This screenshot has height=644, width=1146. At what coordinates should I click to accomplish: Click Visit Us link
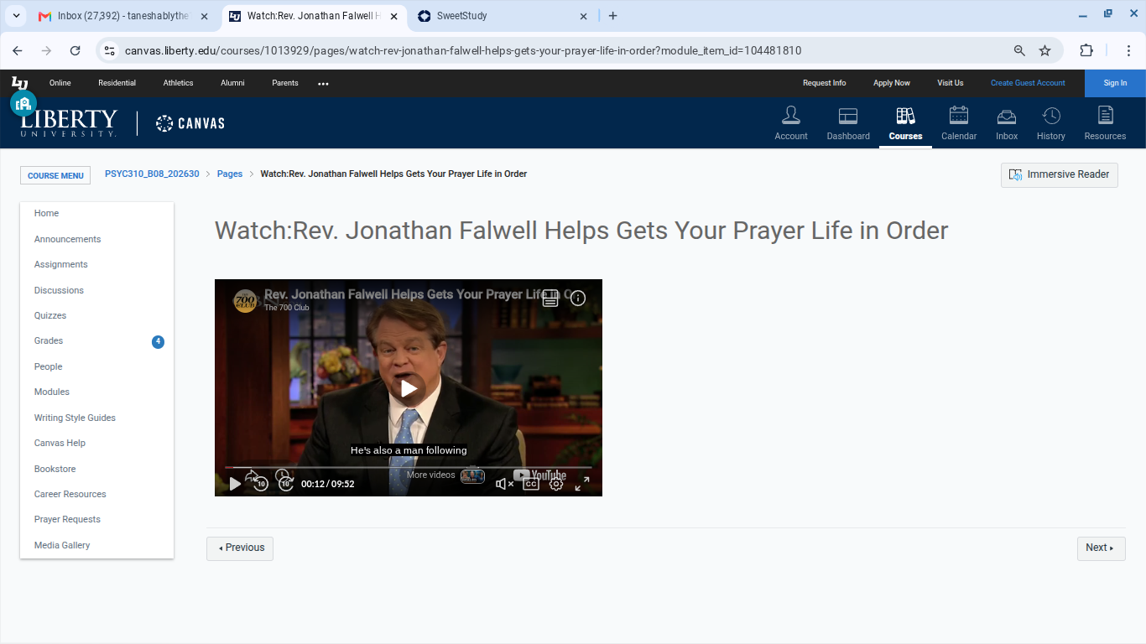click(951, 83)
